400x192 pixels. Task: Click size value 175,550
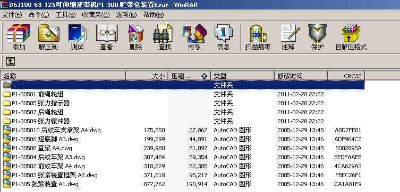coord(155,130)
